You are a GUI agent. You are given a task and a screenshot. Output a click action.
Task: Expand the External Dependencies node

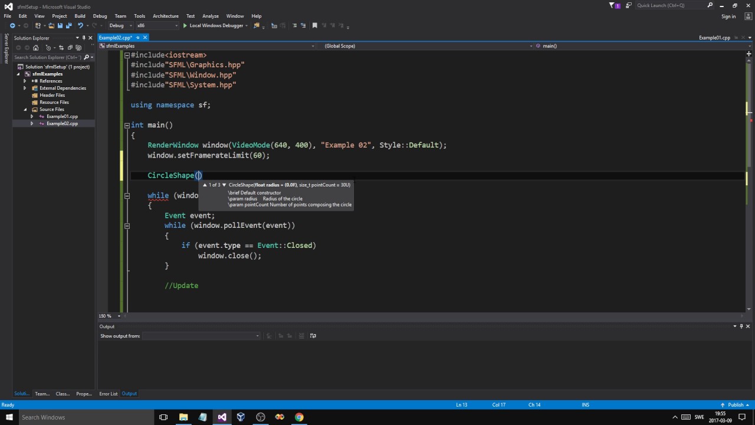pos(25,88)
